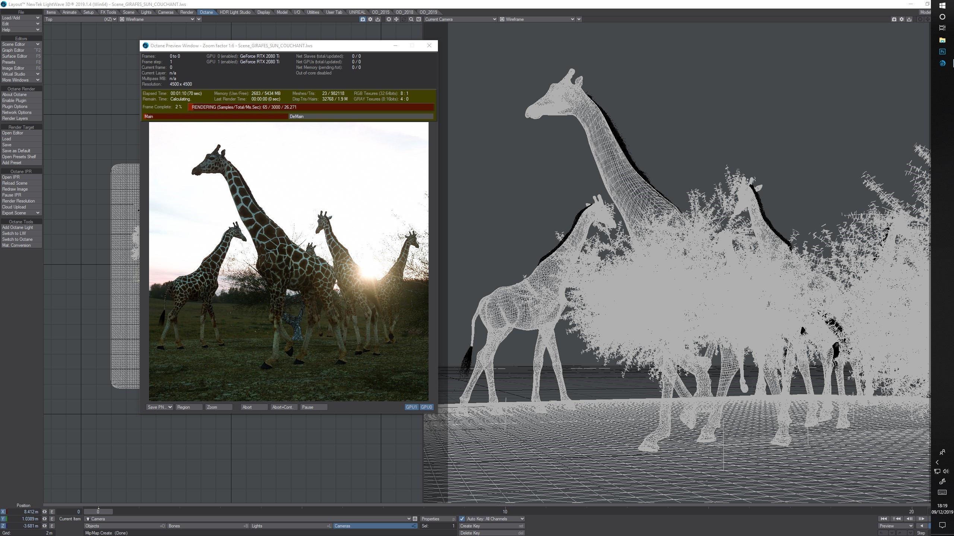This screenshot has height=536, width=954.
Task: Click the center-target crosshair viewport icon
Action: (x=389, y=19)
